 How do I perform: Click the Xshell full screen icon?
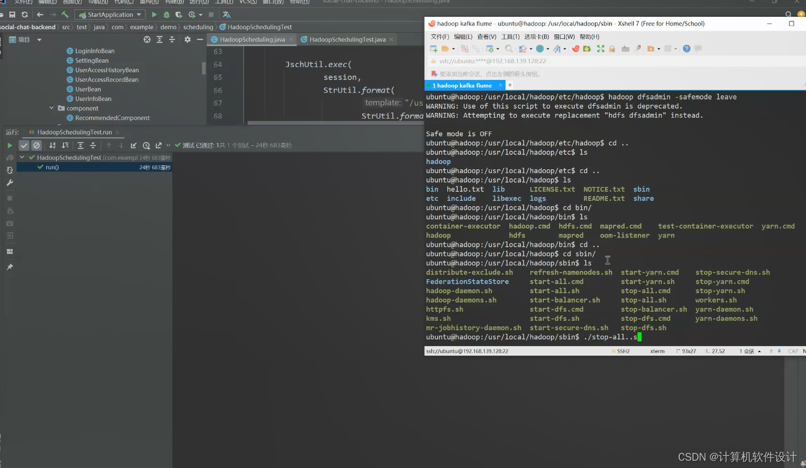[x=600, y=49]
